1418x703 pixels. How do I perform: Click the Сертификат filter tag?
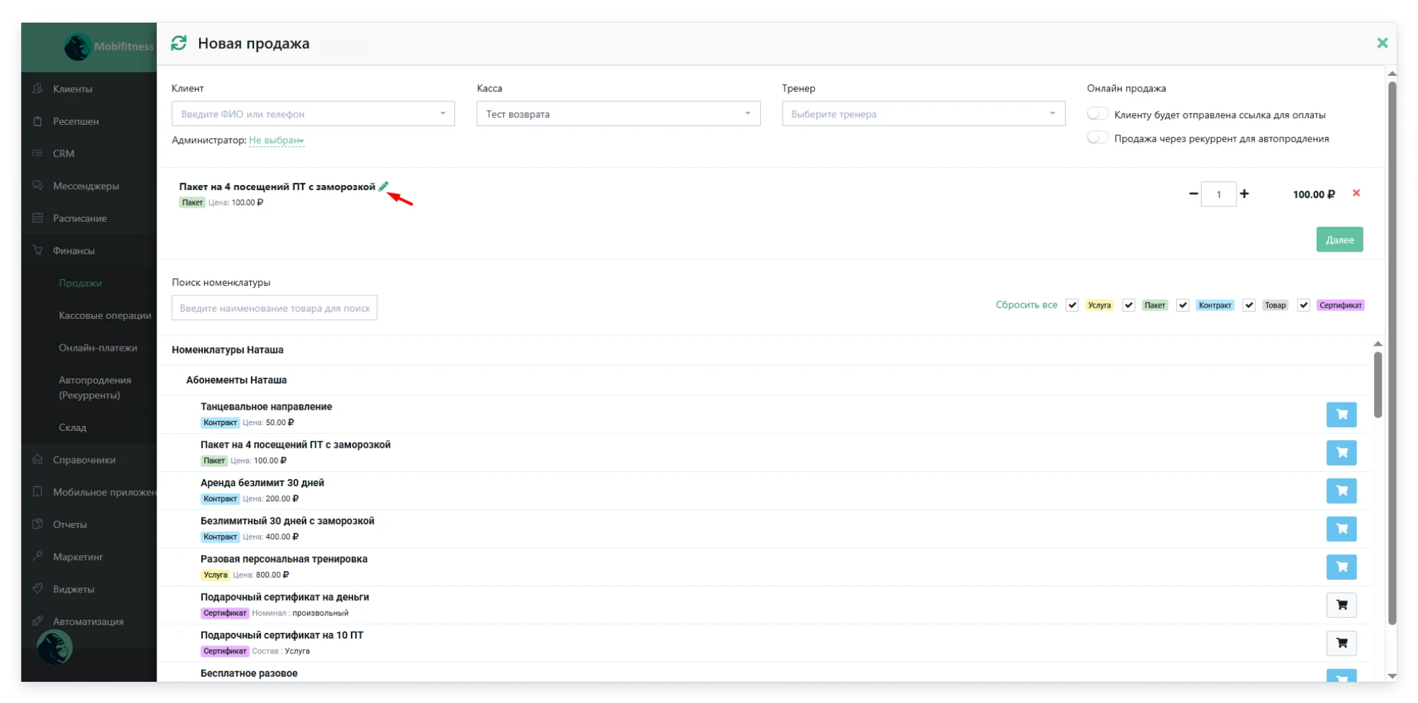pos(1340,305)
